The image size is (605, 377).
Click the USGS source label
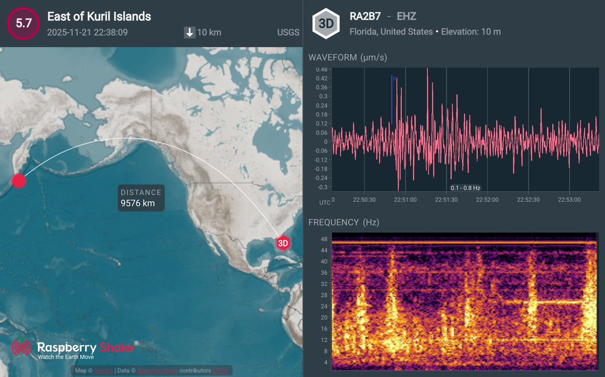tap(288, 32)
